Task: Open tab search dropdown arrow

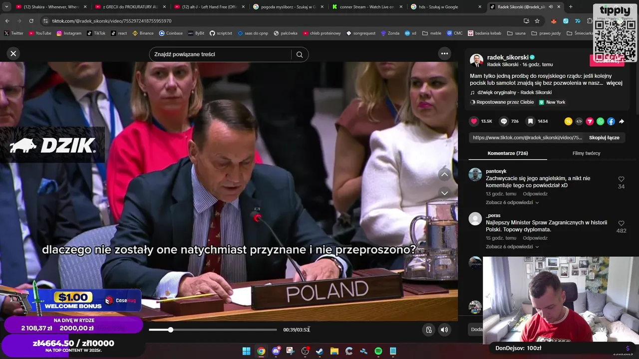Action: click(x=6, y=7)
